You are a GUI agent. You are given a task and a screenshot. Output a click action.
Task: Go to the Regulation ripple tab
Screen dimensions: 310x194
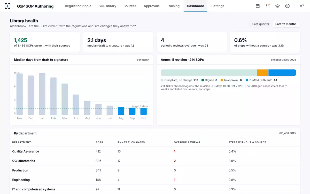click(78, 6)
